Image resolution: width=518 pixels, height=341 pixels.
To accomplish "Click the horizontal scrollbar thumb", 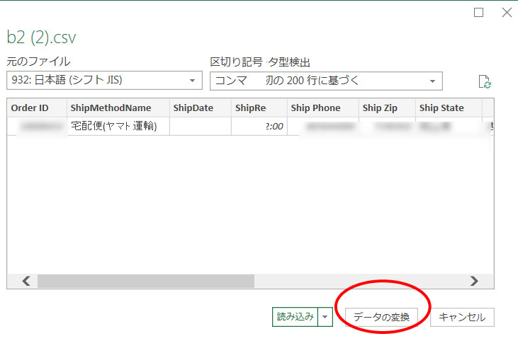I will 145,281.
